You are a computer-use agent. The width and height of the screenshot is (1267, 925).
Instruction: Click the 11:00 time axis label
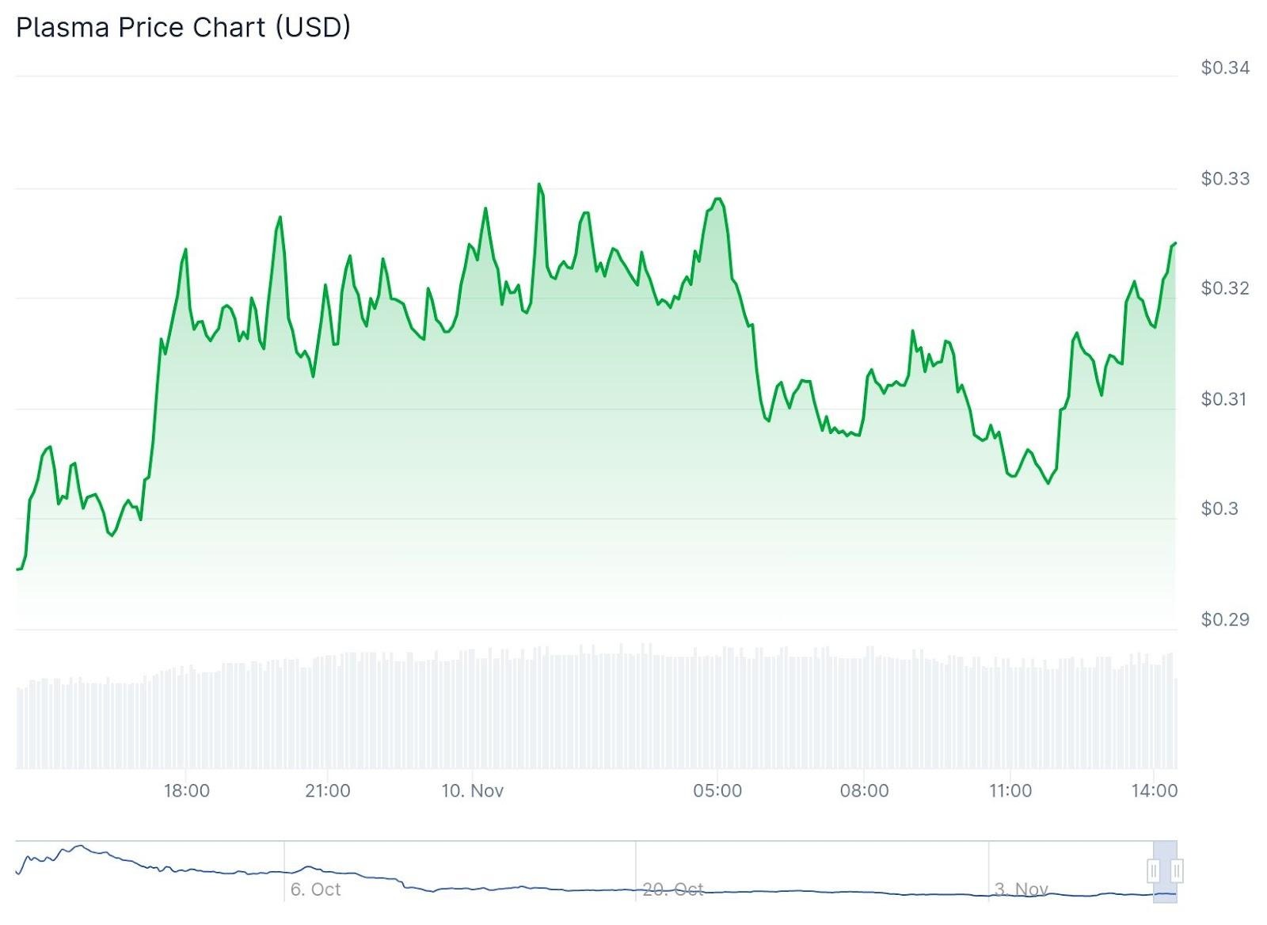[1010, 790]
